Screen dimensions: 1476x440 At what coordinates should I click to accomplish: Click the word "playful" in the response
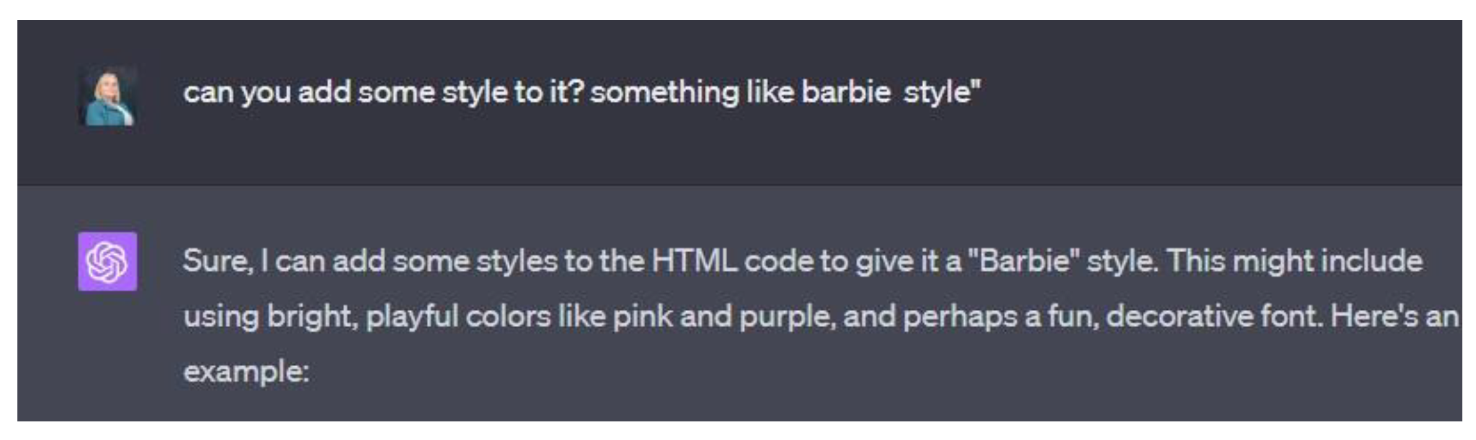[x=411, y=317]
